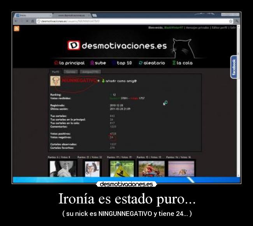Open the yellow warning sign thumbnail
The width and height of the screenshot is (253, 226).
pos(122,168)
